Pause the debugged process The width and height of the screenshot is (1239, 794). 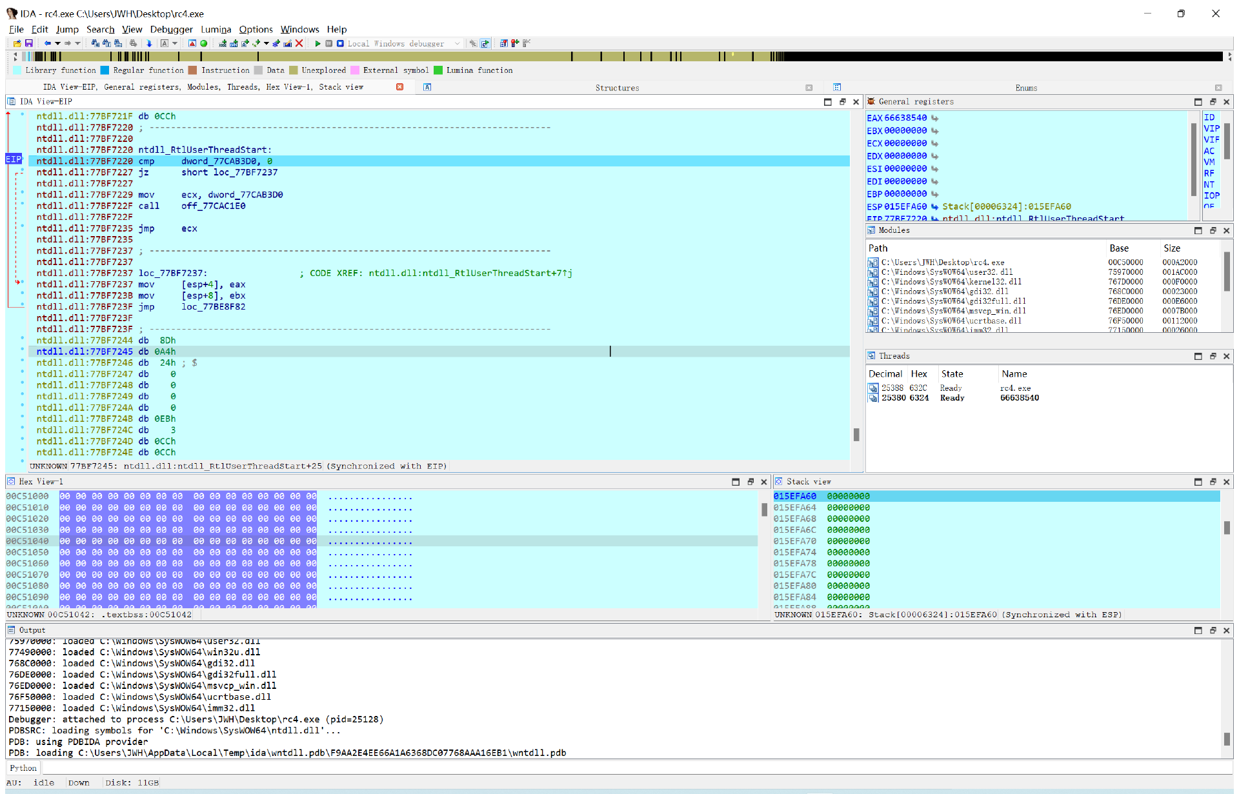[x=329, y=43]
